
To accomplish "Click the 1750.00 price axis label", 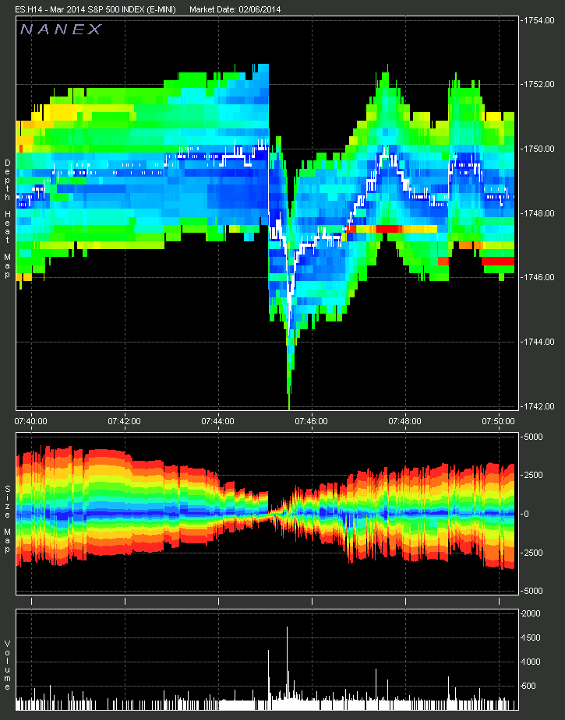I will pyautogui.click(x=538, y=149).
